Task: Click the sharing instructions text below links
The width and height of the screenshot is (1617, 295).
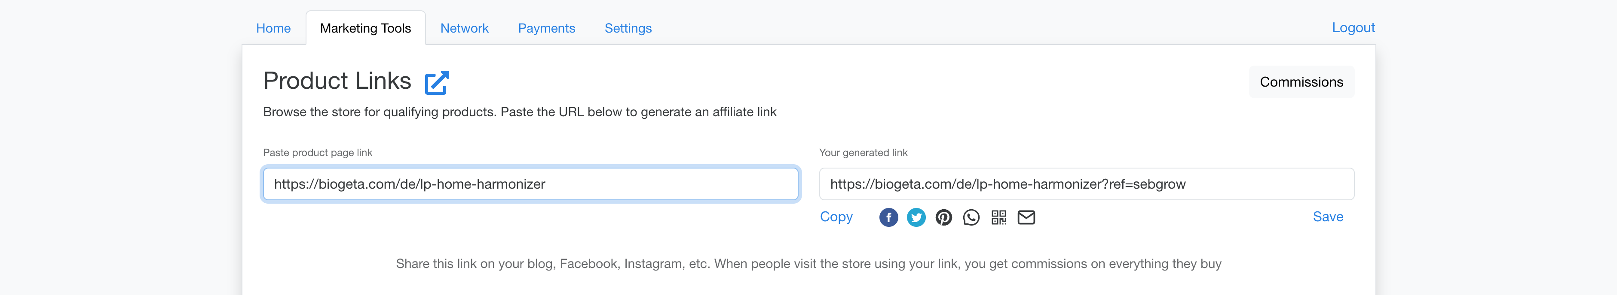Action: [808, 264]
